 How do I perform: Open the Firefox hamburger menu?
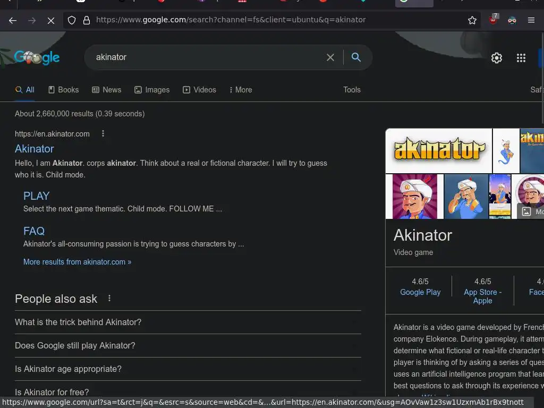531,20
